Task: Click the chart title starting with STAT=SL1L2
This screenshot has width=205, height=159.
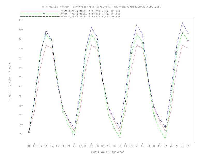Action: point(102,7)
